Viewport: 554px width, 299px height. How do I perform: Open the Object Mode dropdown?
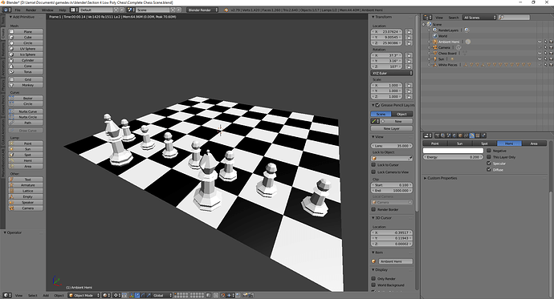coord(84,296)
